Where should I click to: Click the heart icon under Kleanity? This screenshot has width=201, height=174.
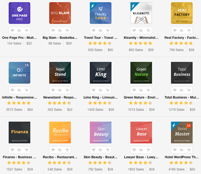tap(134, 31)
